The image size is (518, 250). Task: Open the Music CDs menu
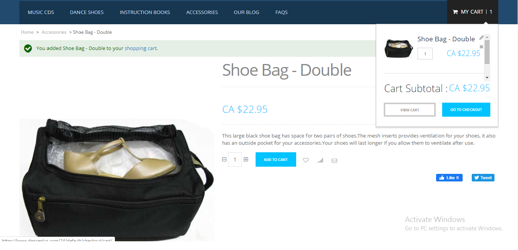pos(41,12)
